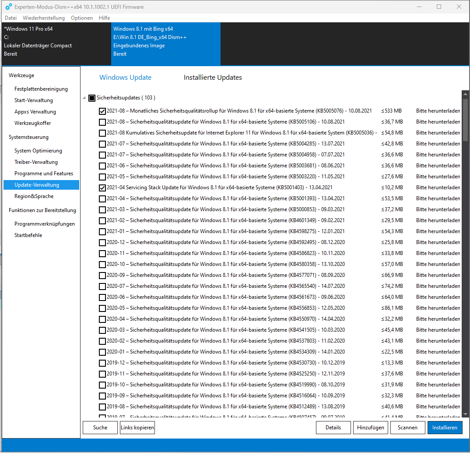Open Programmverknüpfungen in the sidebar
The image size is (470, 453).
click(45, 224)
